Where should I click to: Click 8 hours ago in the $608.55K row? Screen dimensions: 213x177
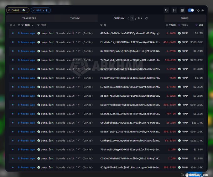pos(26,42)
